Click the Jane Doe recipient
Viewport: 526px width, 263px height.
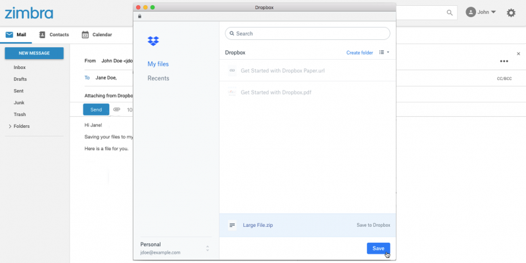click(106, 77)
